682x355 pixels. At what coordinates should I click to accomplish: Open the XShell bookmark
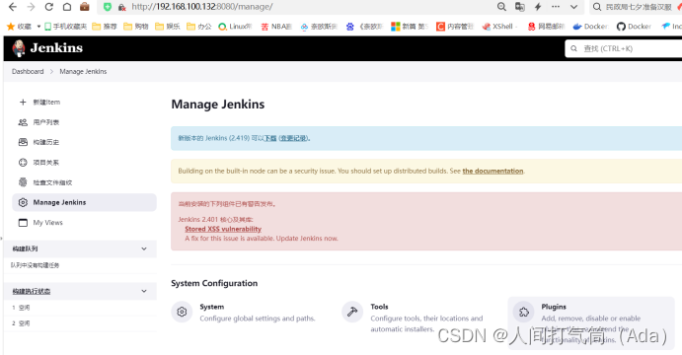pos(499,27)
